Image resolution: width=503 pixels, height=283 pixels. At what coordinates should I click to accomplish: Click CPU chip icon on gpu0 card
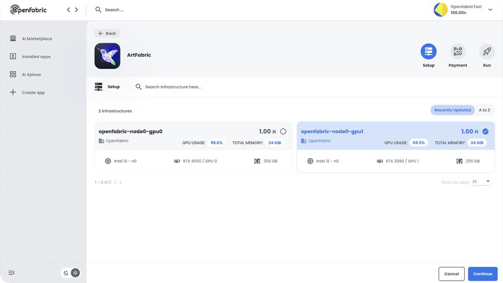[x=108, y=161]
